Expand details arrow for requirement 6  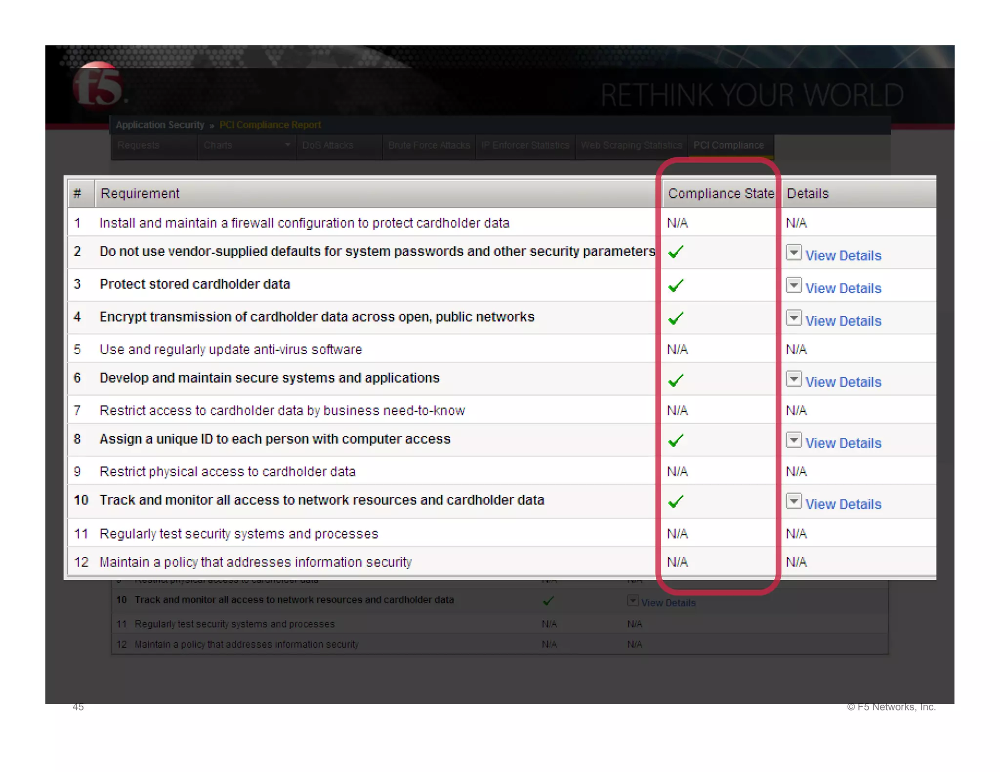click(793, 379)
